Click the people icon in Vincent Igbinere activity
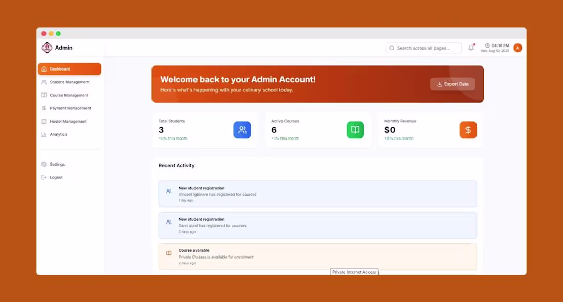The width and height of the screenshot is (563, 302). [x=169, y=191]
